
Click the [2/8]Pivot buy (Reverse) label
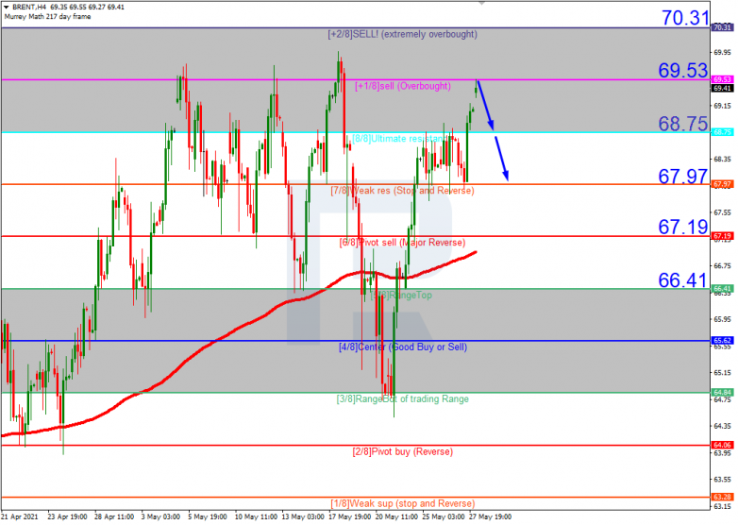coord(402,451)
